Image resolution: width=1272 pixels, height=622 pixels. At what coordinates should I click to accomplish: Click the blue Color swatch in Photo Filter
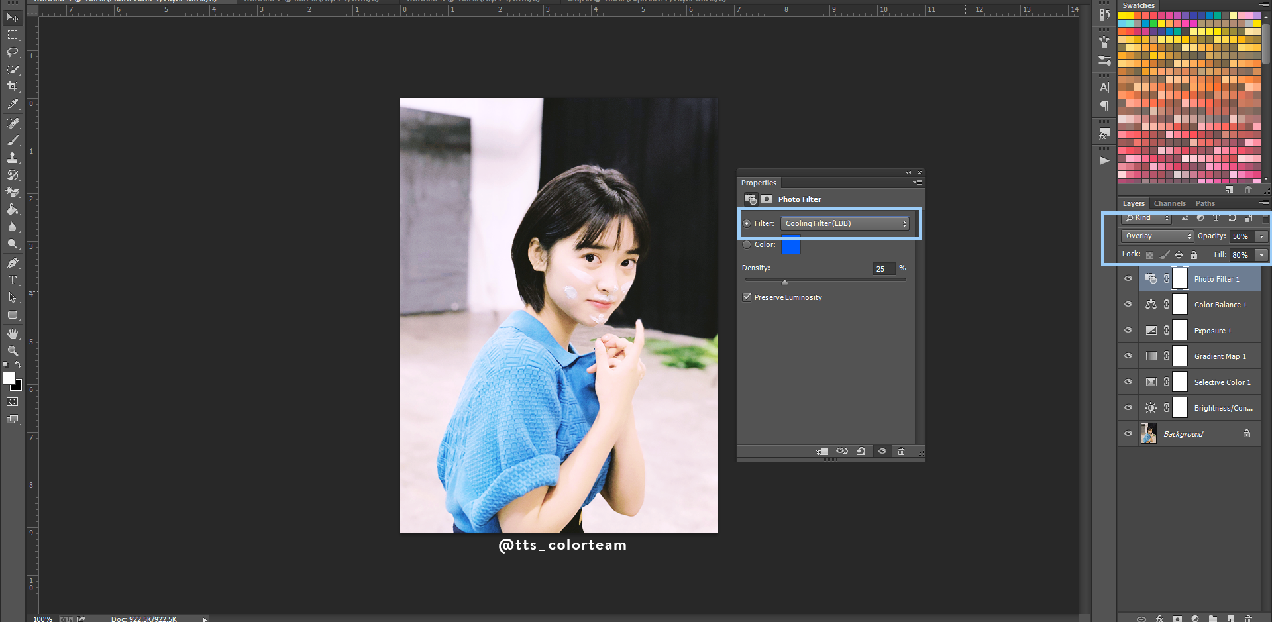[x=791, y=246]
